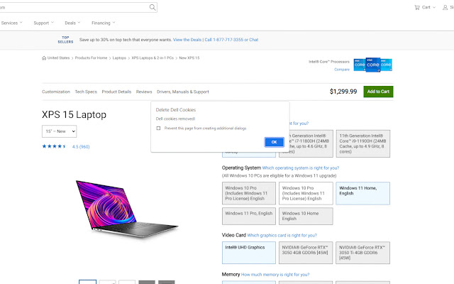Open the shopping cart icon
The image size is (454, 284).
[x=417, y=8]
